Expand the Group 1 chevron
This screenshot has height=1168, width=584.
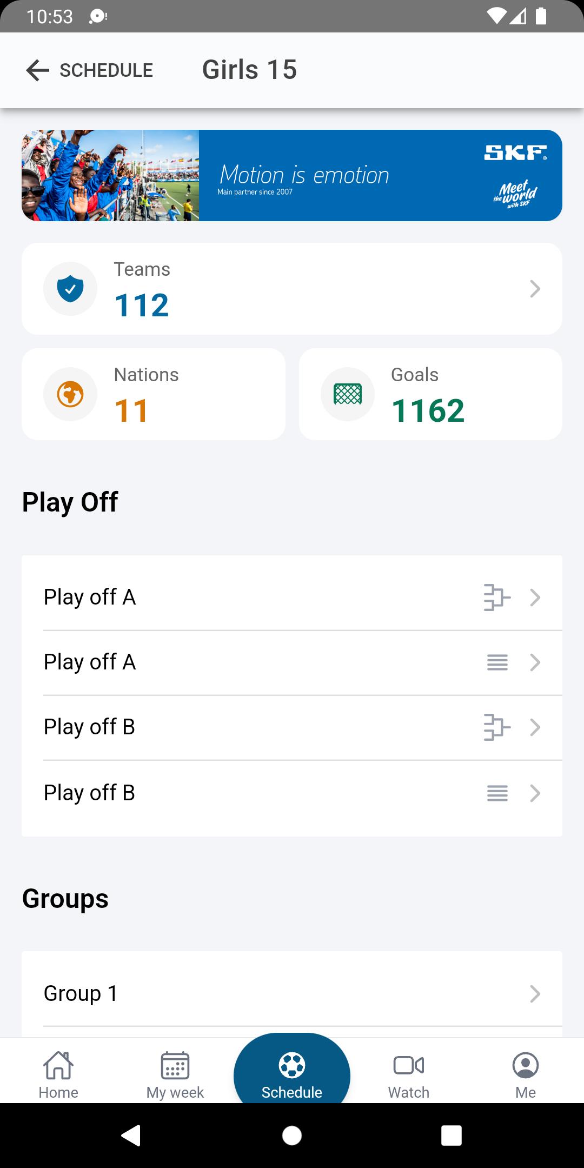click(x=535, y=994)
